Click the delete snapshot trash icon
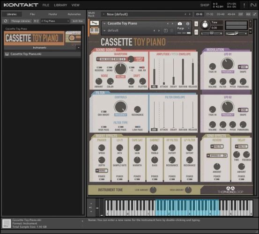Image resolution: width=259 pixels, height=234 pixels. [172, 30]
